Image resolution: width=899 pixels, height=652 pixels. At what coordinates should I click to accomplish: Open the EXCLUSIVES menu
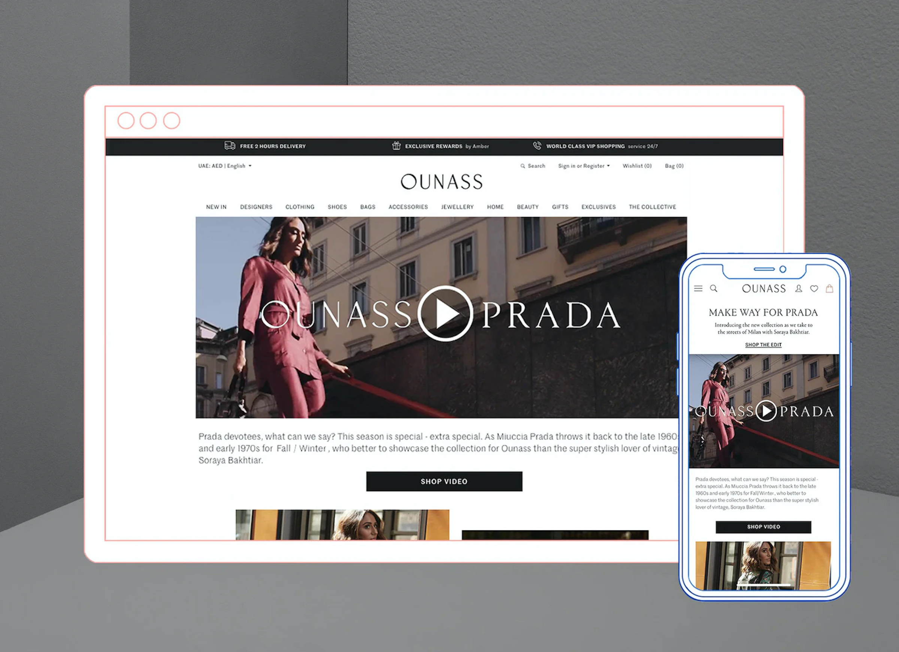(x=598, y=207)
